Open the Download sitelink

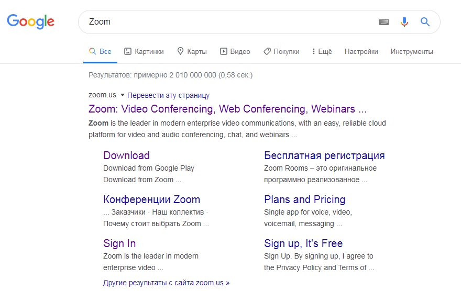pyautogui.click(x=126, y=155)
